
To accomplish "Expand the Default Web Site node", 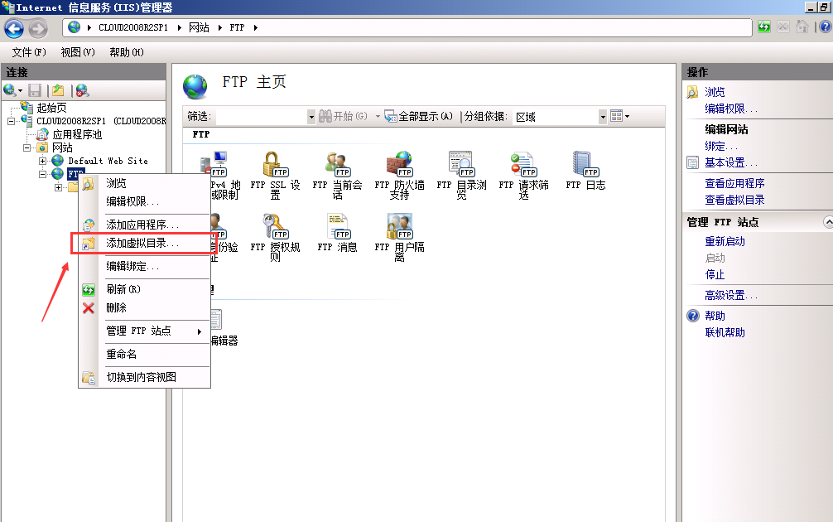I will click(x=42, y=161).
